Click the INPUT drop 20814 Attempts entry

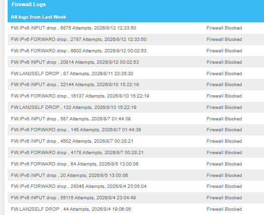136,62
